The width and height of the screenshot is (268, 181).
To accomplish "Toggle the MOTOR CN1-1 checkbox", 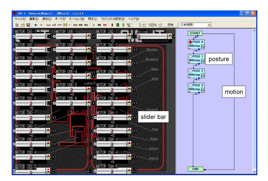I will [14, 36].
